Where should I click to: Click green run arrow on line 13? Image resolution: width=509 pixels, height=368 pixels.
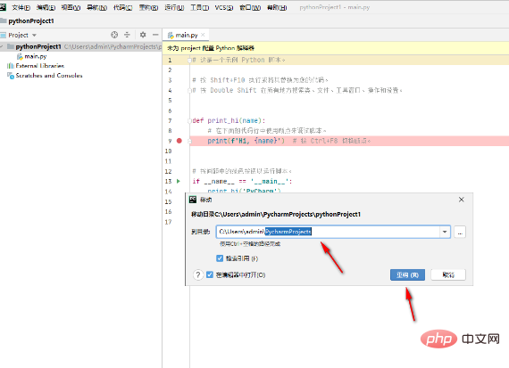(179, 181)
